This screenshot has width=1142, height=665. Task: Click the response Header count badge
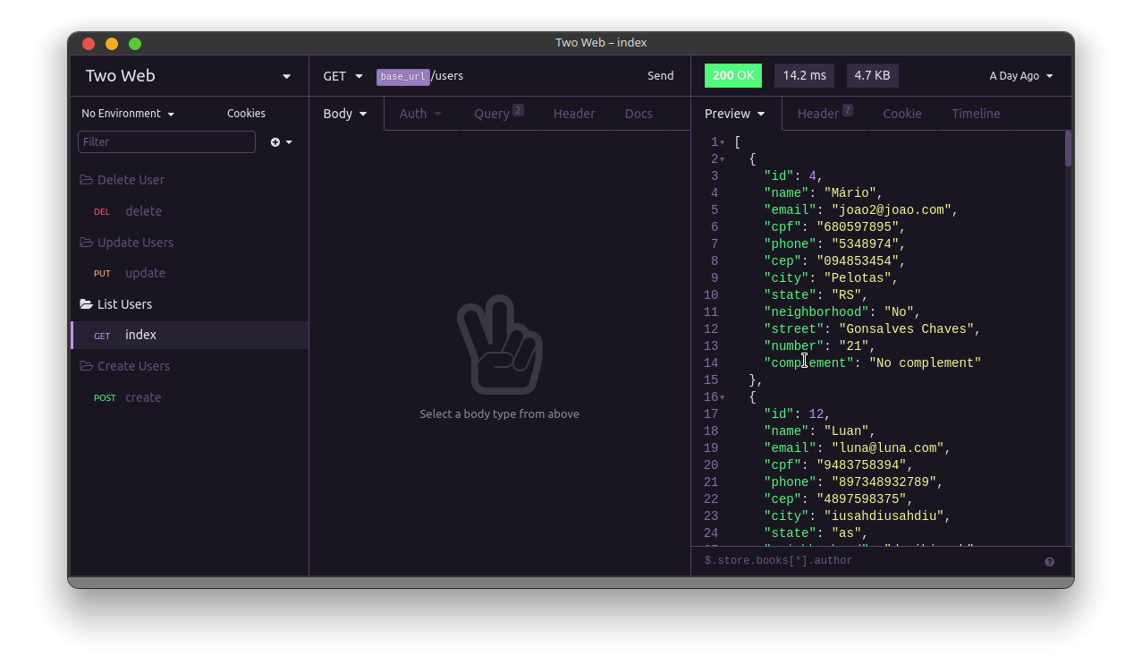click(847, 110)
